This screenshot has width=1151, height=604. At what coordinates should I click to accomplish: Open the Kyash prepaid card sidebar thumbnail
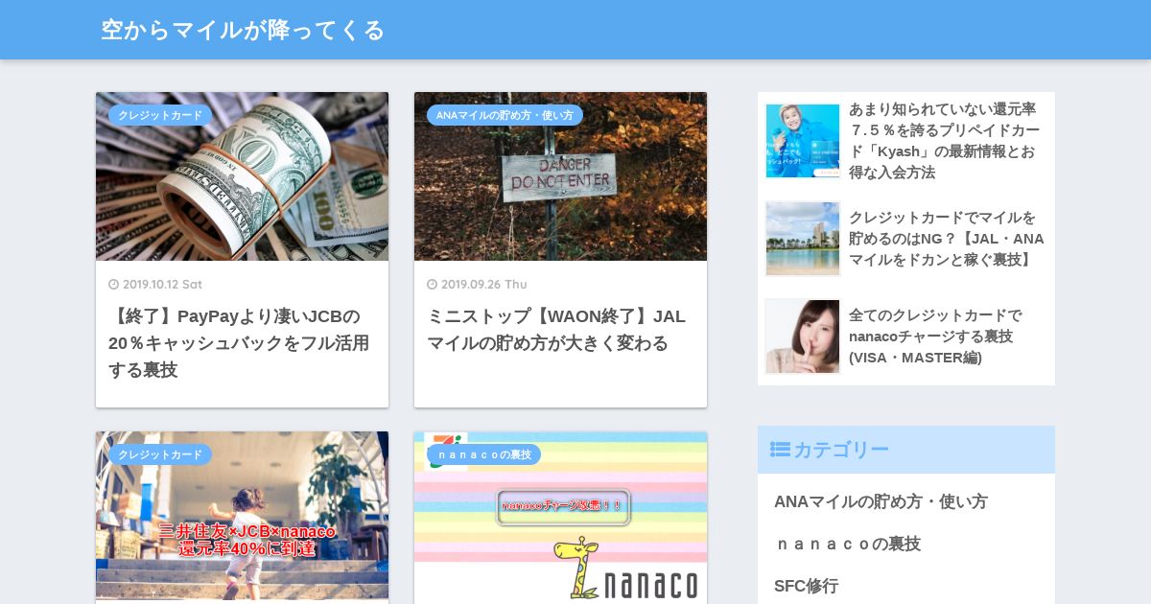point(803,141)
